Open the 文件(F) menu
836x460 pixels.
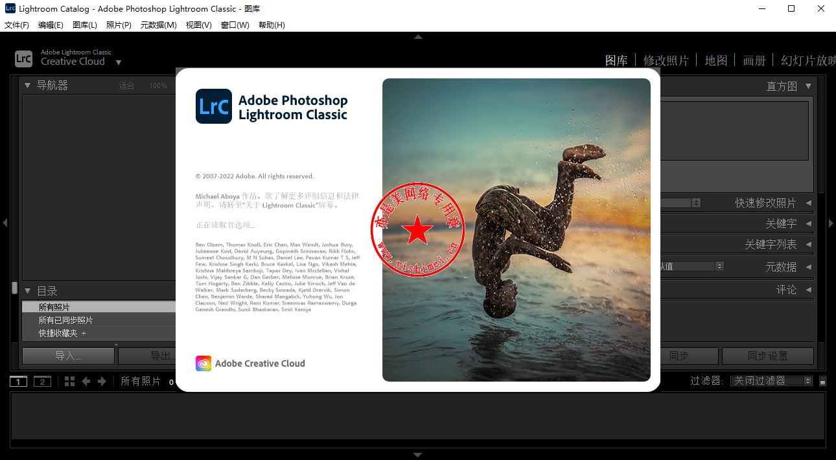[17, 25]
